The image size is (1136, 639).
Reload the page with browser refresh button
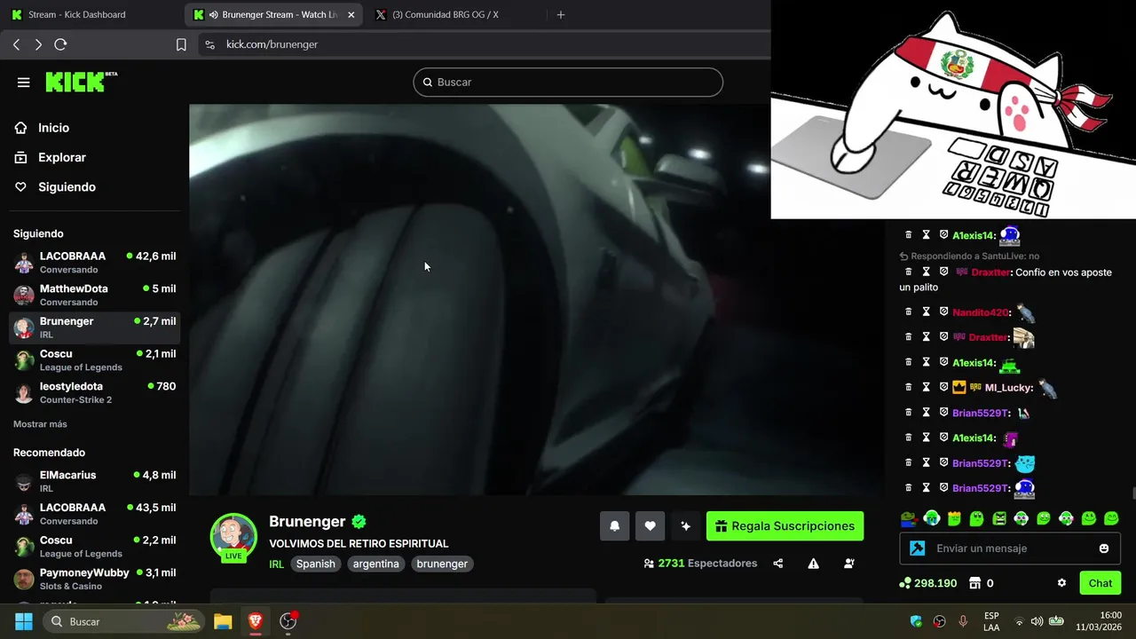pos(60,44)
